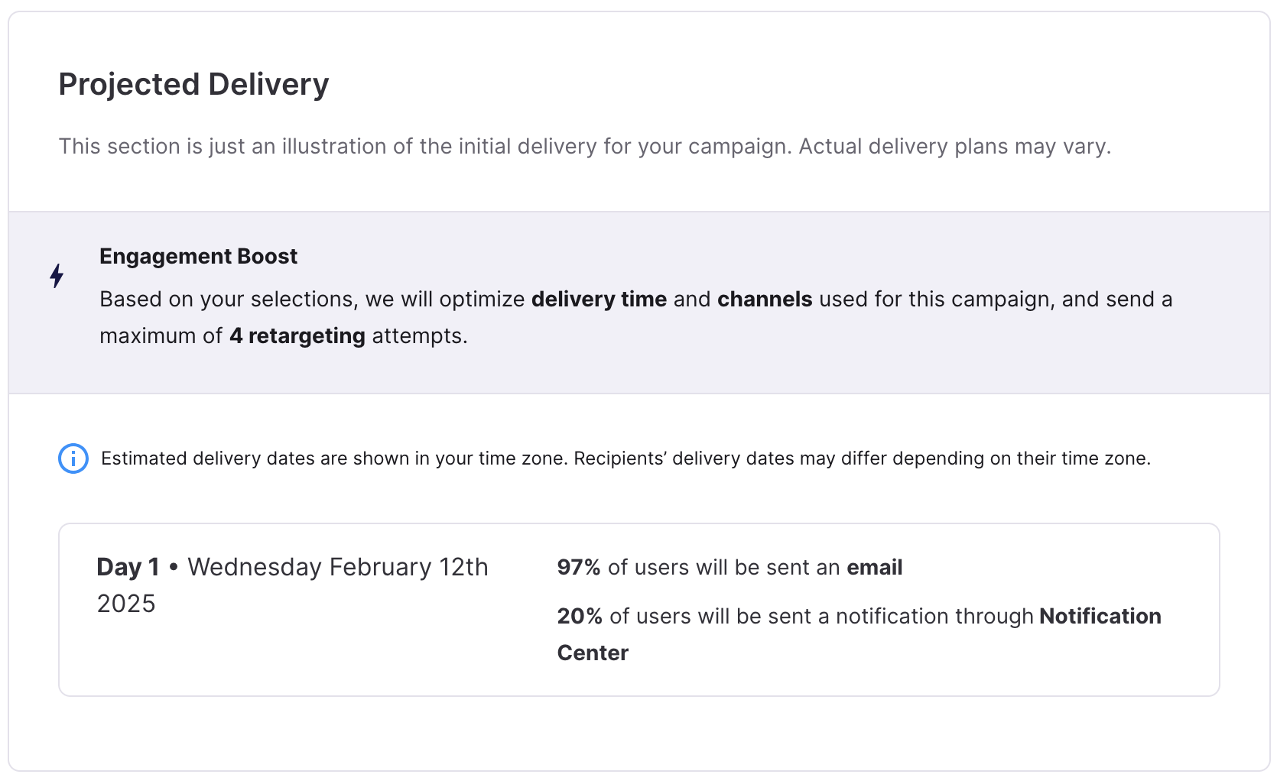Click the illustration disclaimer subtitle
The image size is (1277, 784).
point(585,146)
